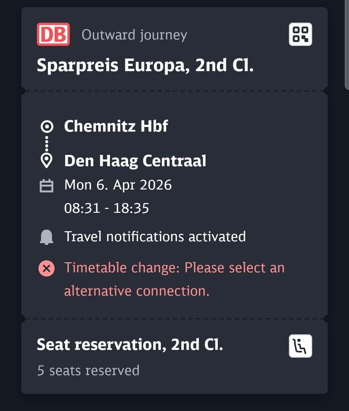Image resolution: width=349 pixels, height=411 pixels.
Task: Click the calendar date icon
Action: click(47, 186)
